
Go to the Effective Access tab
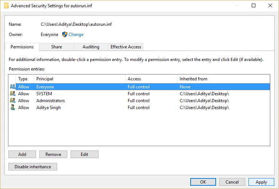[126, 47]
